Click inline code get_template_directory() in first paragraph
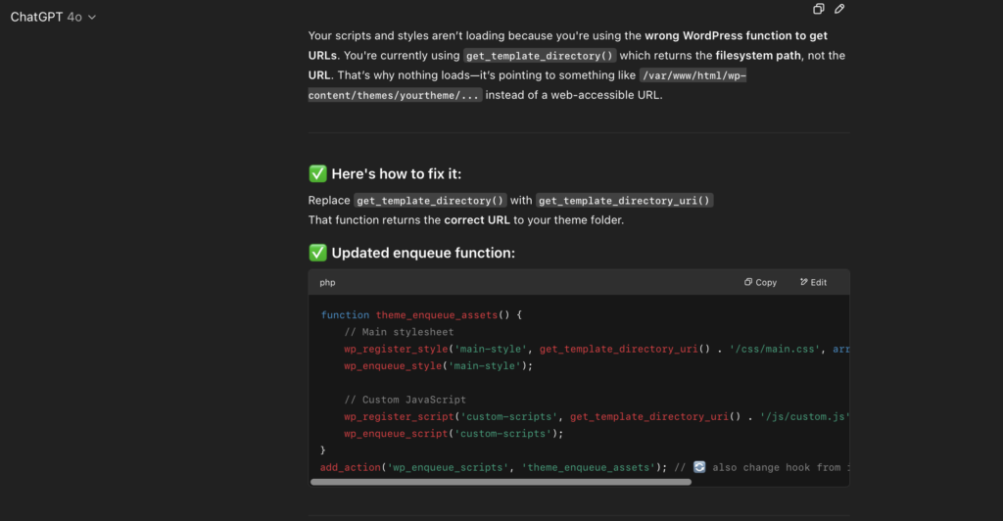 pos(540,56)
